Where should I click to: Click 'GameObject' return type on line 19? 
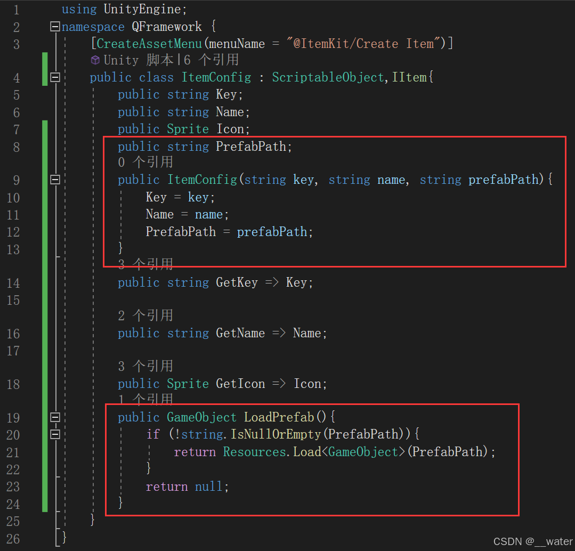click(201, 417)
